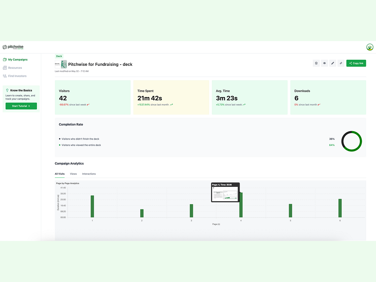Viewport: 376px width, 282px height.
Task: Click the 36% completion value
Action: tap(332, 139)
